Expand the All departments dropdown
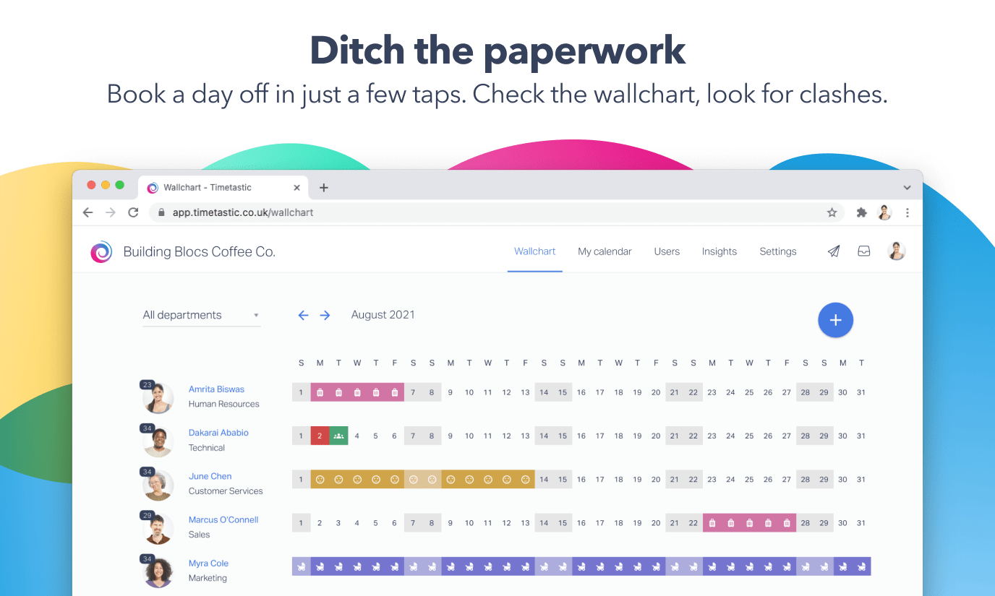The image size is (995, 596). click(201, 315)
